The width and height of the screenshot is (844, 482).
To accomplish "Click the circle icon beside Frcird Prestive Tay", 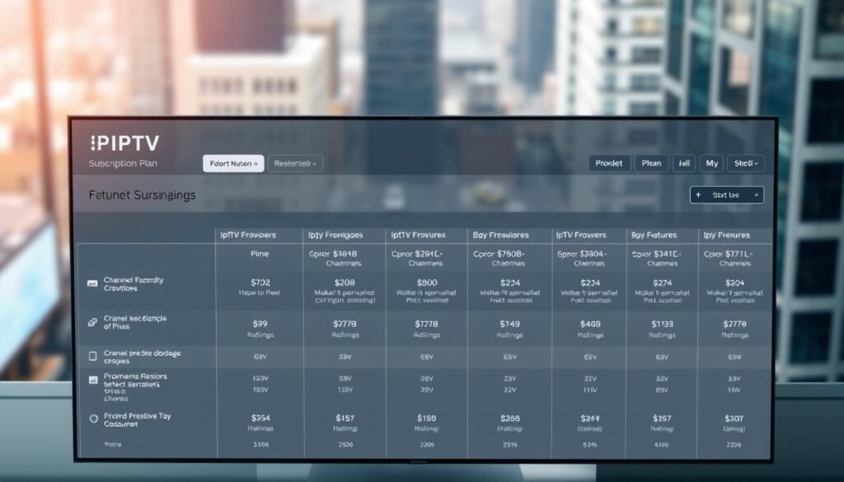I will click(92, 419).
